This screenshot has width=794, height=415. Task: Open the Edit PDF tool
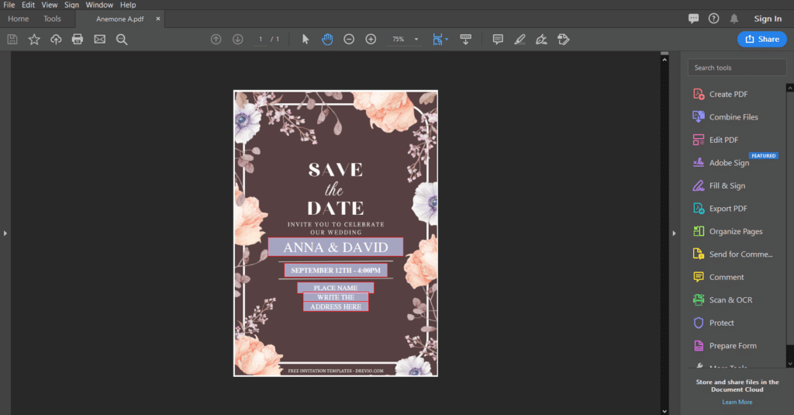coord(723,140)
